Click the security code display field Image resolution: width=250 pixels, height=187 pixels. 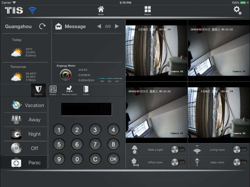86,109
